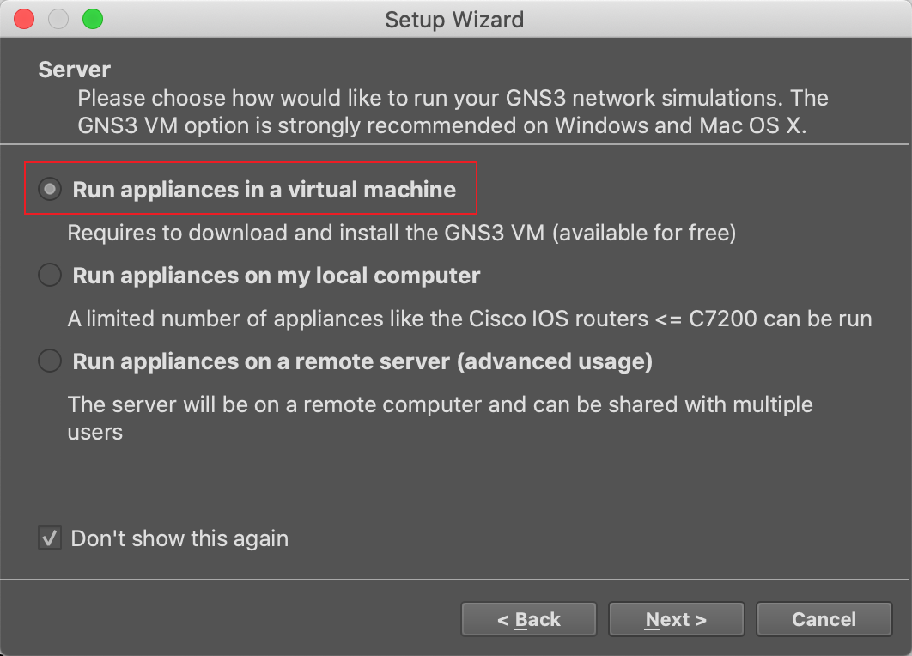This screenshot has height=656, width=912.
Task: Click the "Run appliances on a remote server" label
Action: pos(362,361)
